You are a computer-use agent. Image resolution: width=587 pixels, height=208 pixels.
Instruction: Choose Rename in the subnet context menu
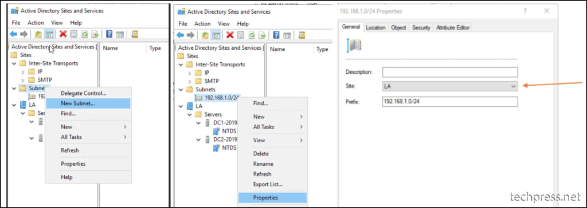pyautogui.click(x=272, y=163)
